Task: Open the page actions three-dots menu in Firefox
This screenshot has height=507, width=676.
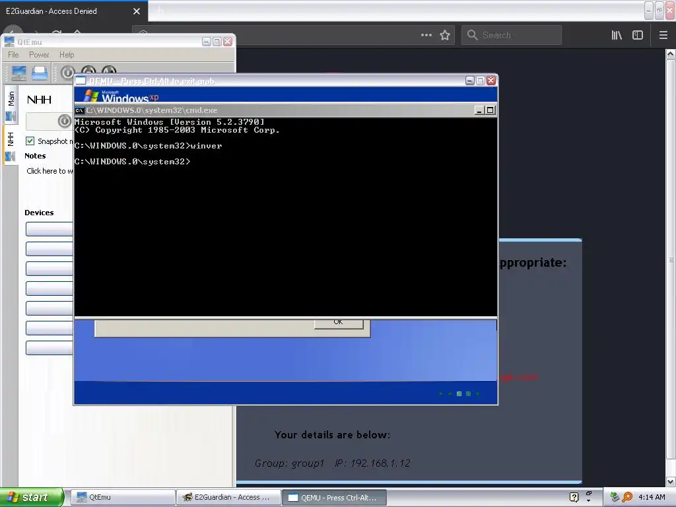Action: 426,35
